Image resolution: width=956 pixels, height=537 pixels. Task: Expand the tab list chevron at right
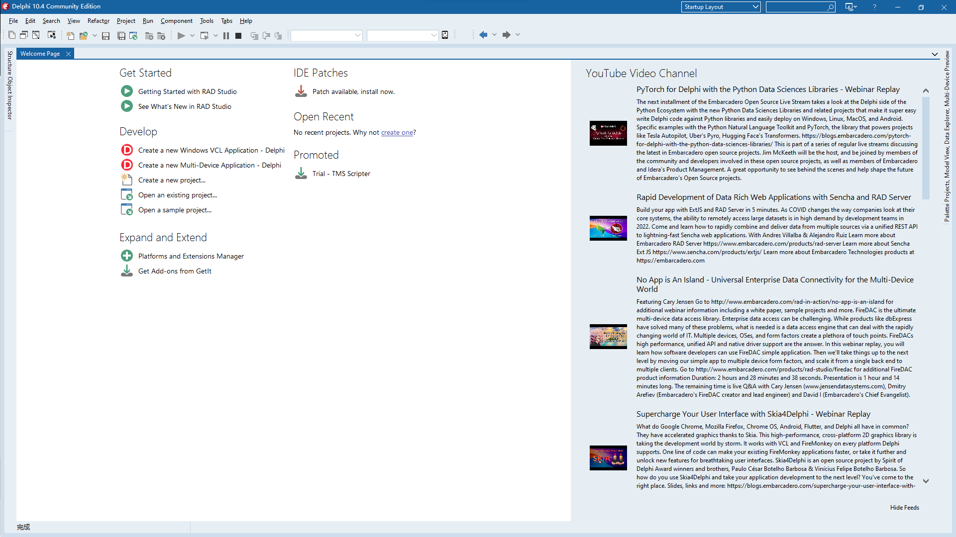935,54
